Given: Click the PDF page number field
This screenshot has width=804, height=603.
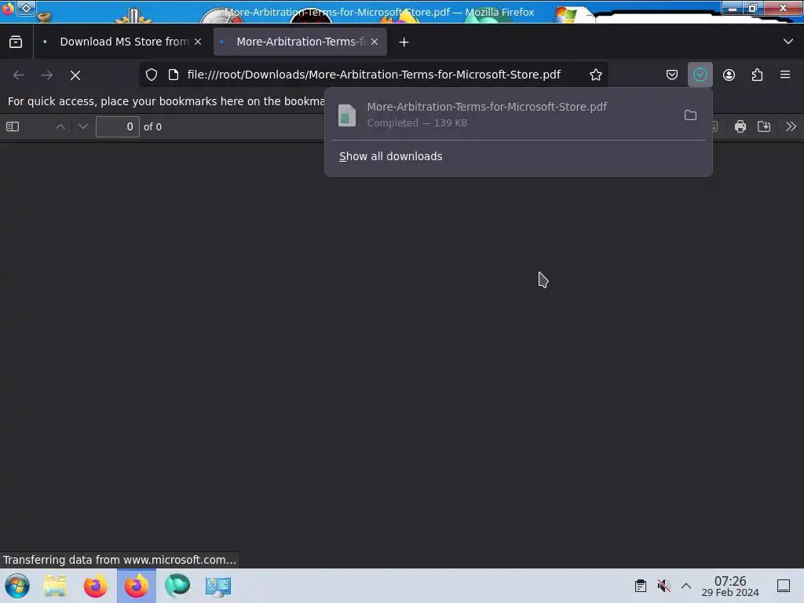Looking at the screenshot, I should point(118,126).
